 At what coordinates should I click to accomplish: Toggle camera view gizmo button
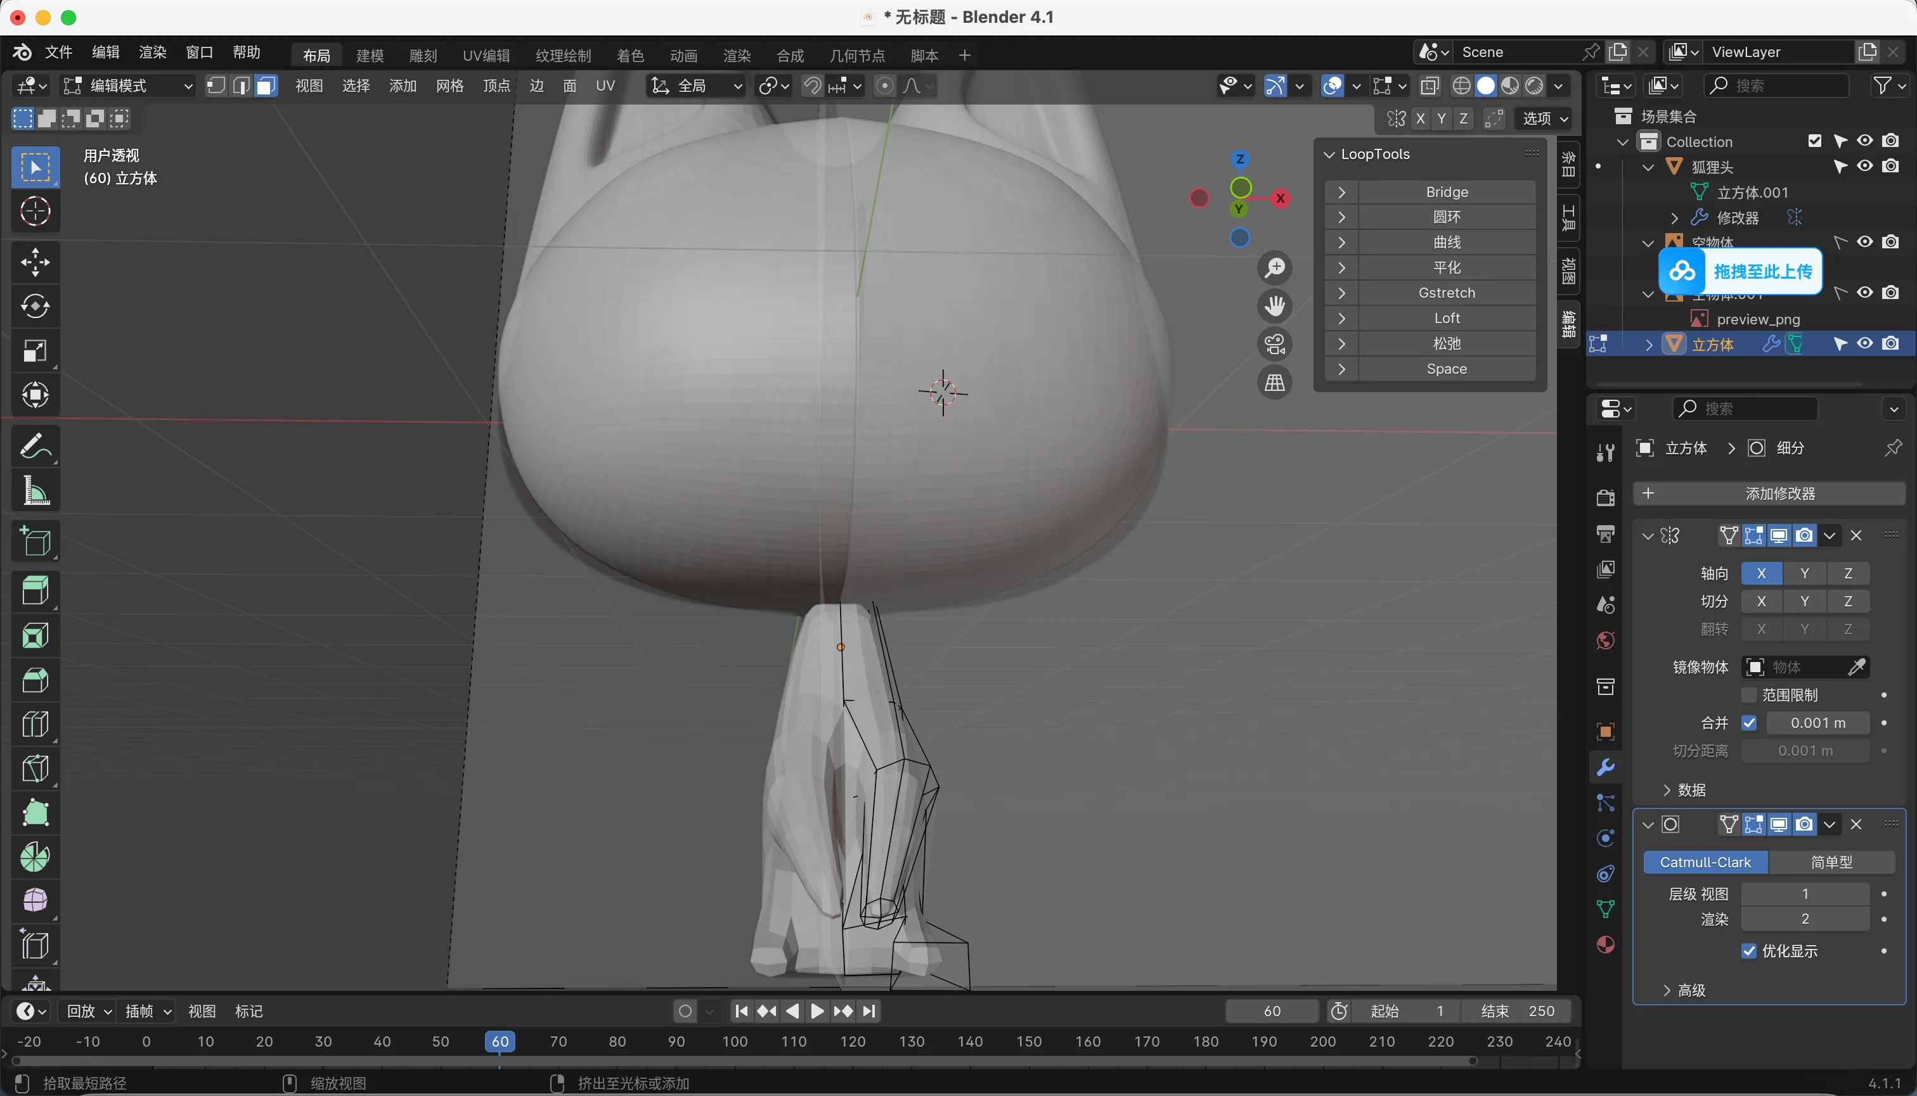point(1274,345)
